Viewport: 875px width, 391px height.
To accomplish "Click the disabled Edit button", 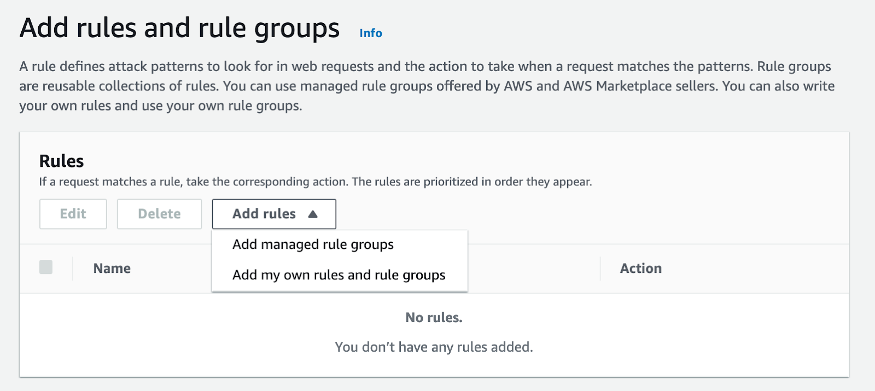I will click(73, 214).
